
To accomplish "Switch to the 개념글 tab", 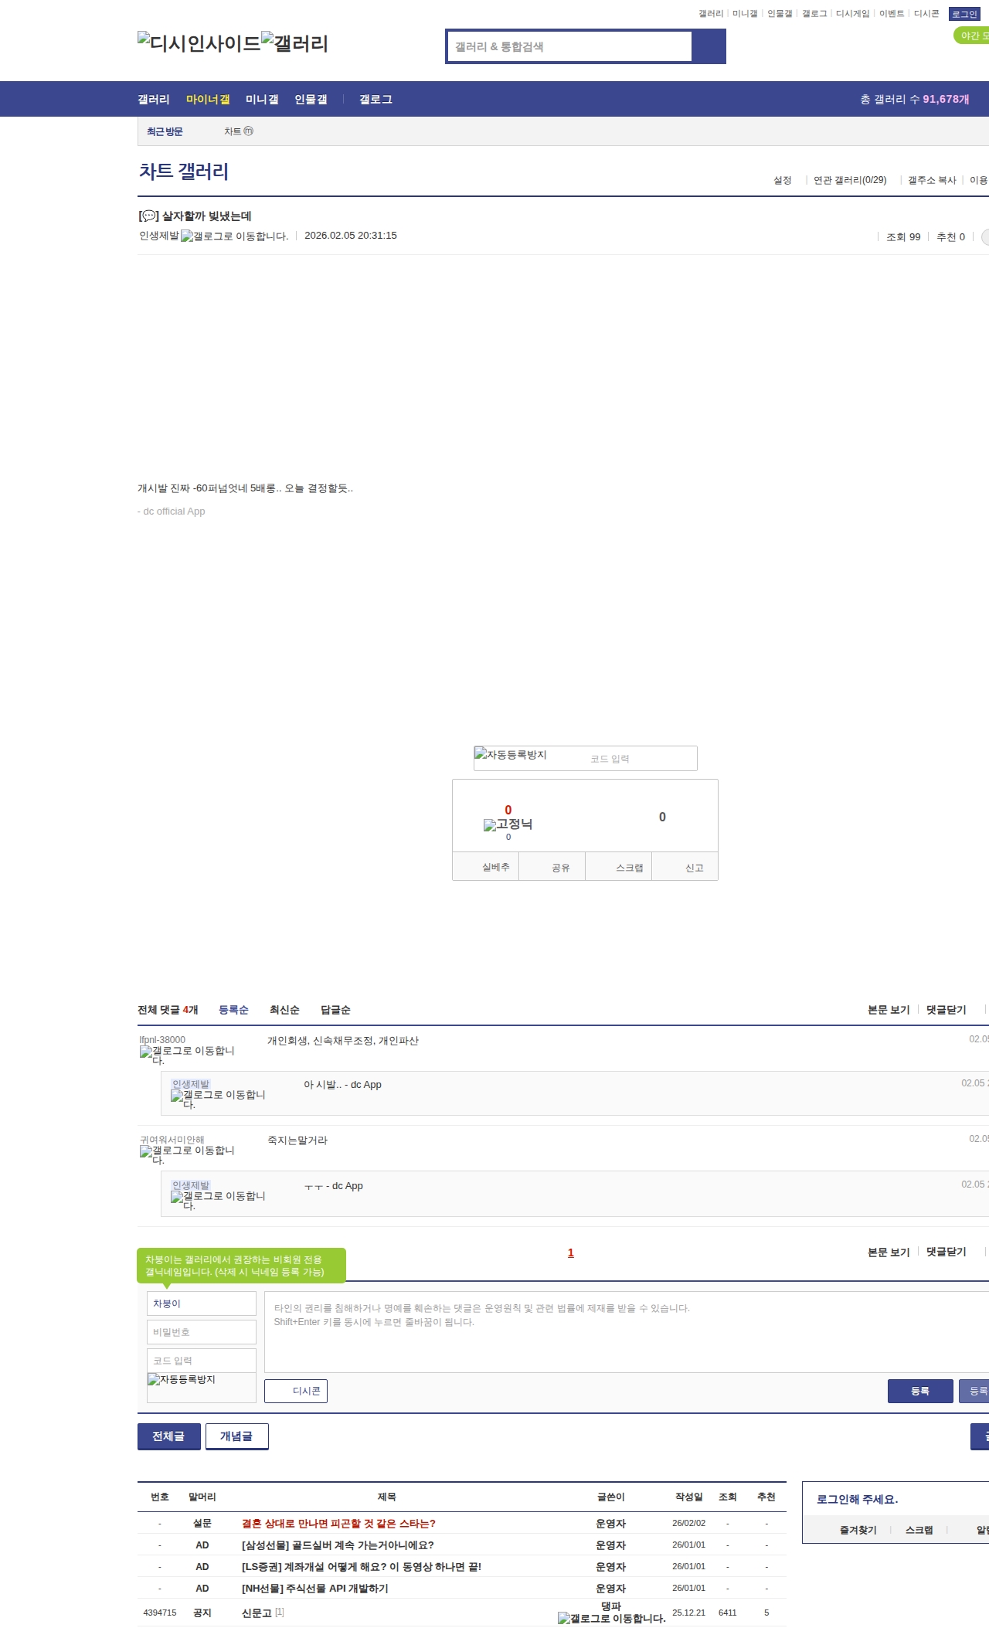I will (x=236, y=1436).
